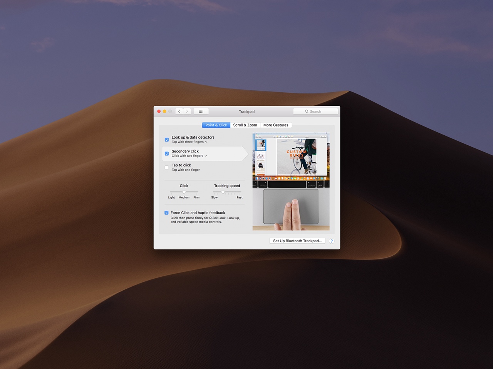493x369 pixels.
Task: Click the Trackpad window title bar
Action: point(246,111)
